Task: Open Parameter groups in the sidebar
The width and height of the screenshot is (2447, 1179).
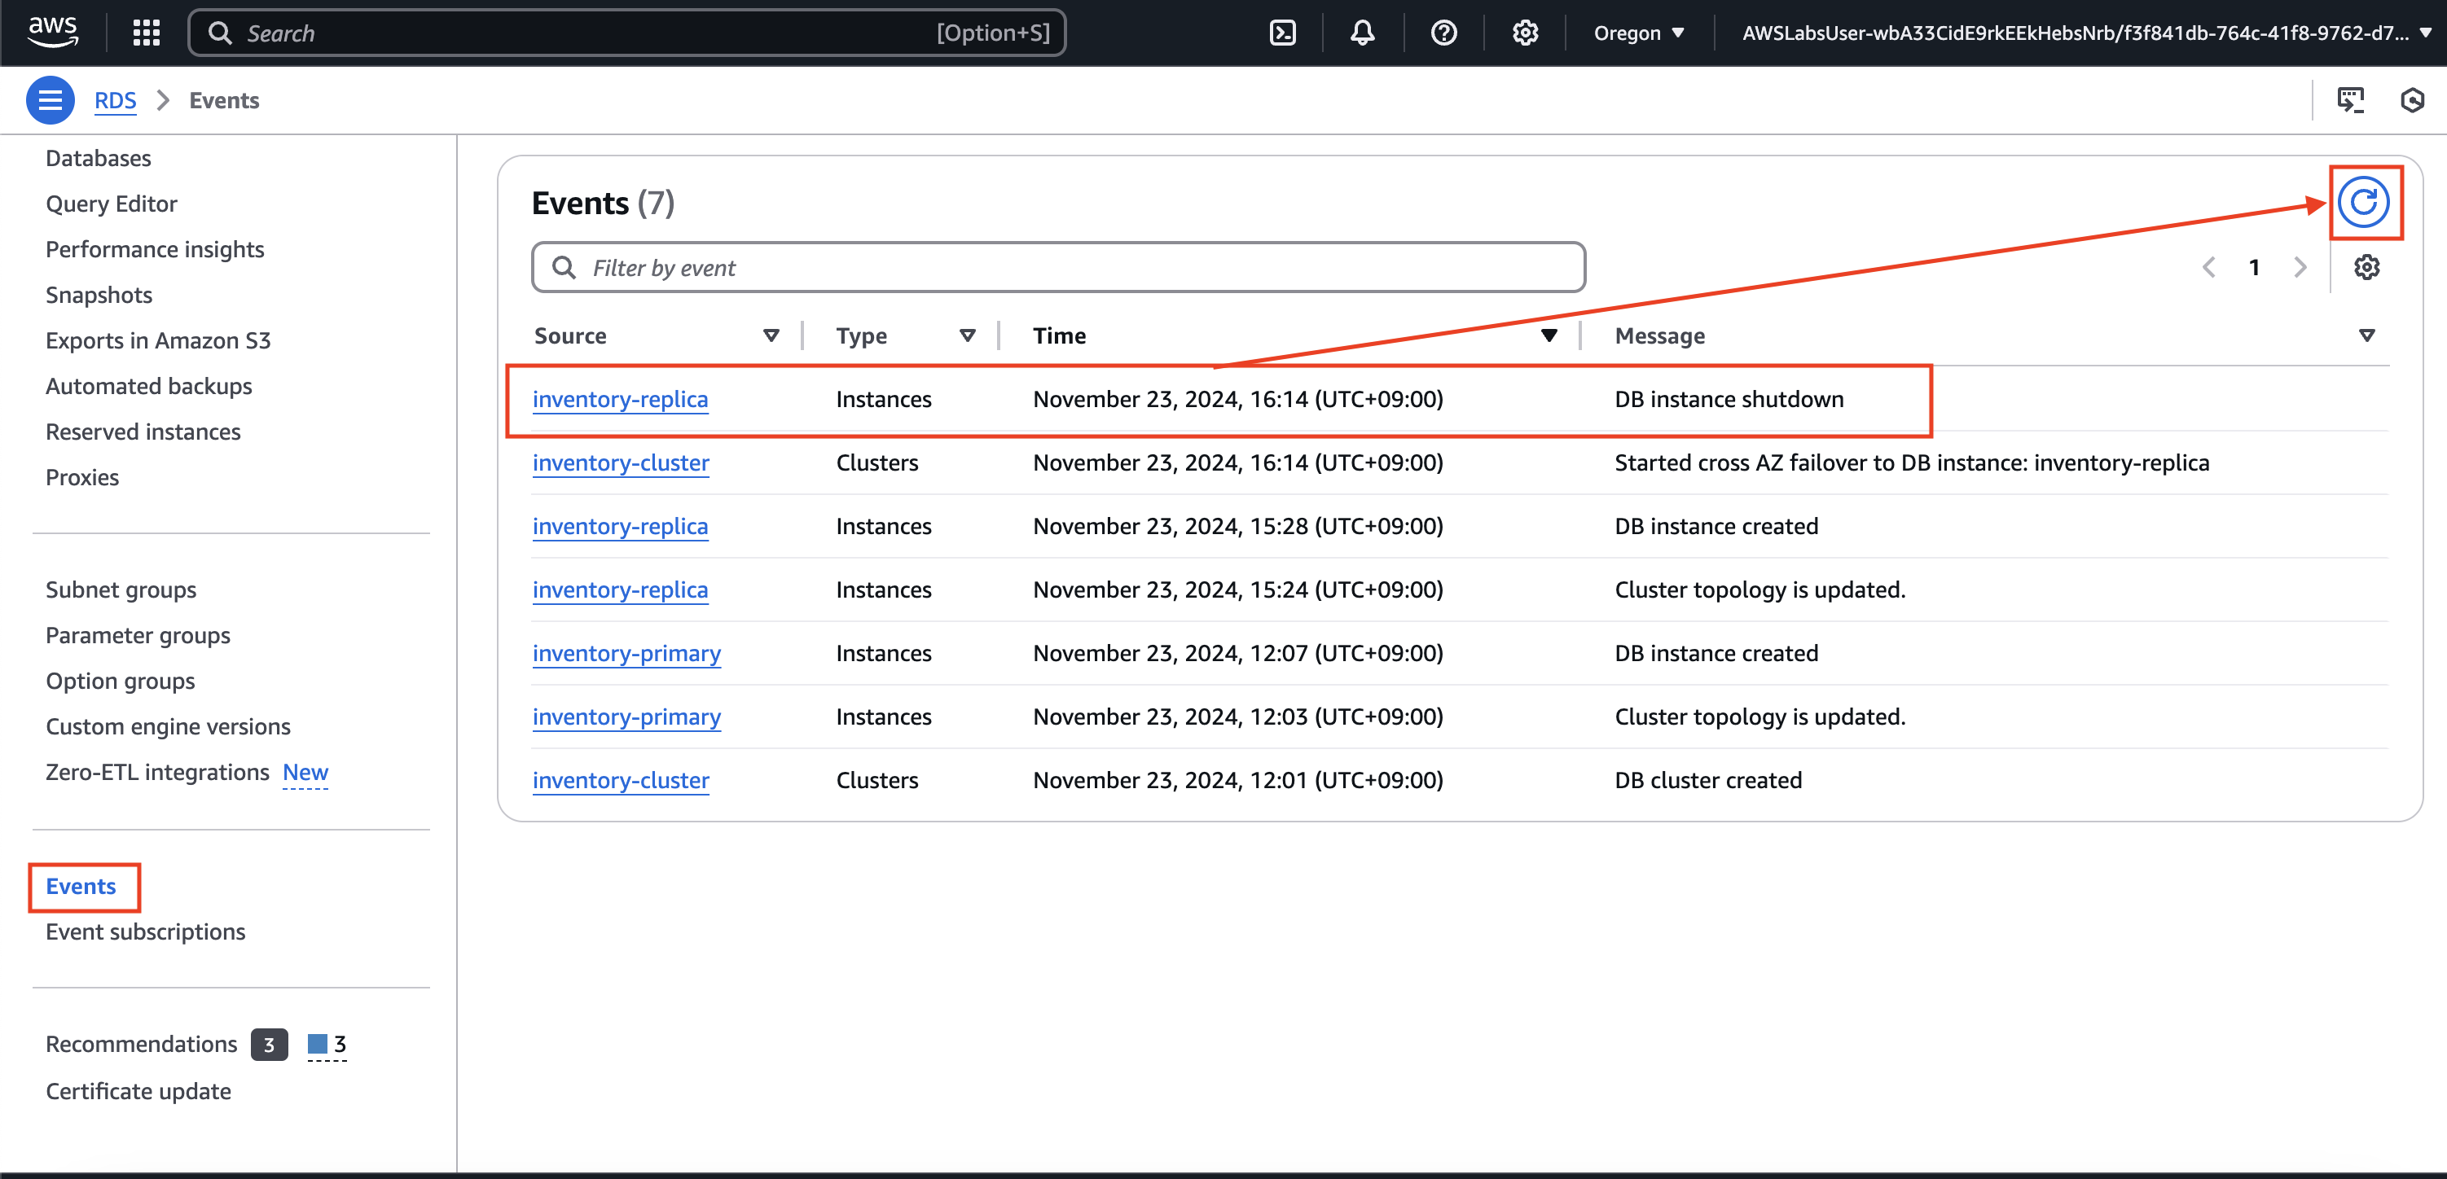Action: tap(138, 635)
